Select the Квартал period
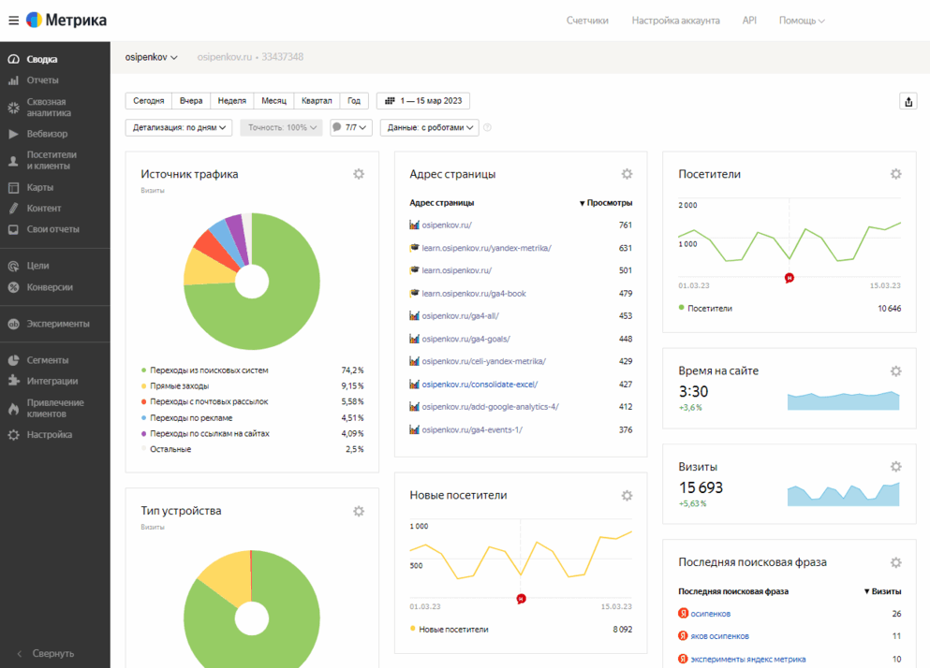 click(317, 101)
